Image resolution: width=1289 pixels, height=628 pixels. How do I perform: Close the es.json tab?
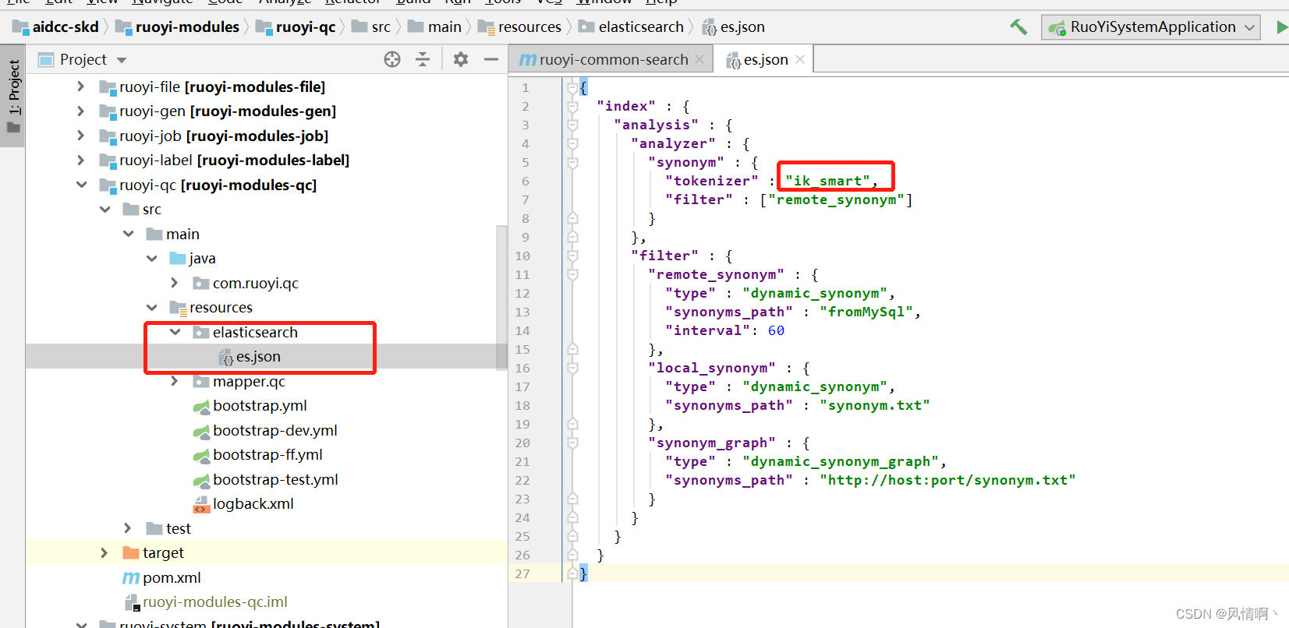[800, 59]
